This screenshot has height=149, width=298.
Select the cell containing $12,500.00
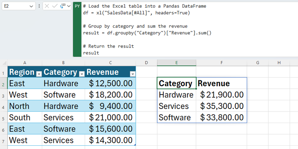tap(111, 84)
